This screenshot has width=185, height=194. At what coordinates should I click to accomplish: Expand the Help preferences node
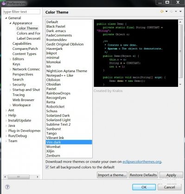[x=6, y=115]
